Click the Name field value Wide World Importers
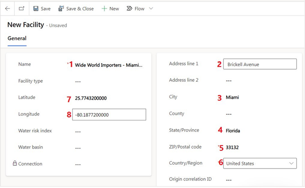Viewport: 305px width, 188px height. 109,65
